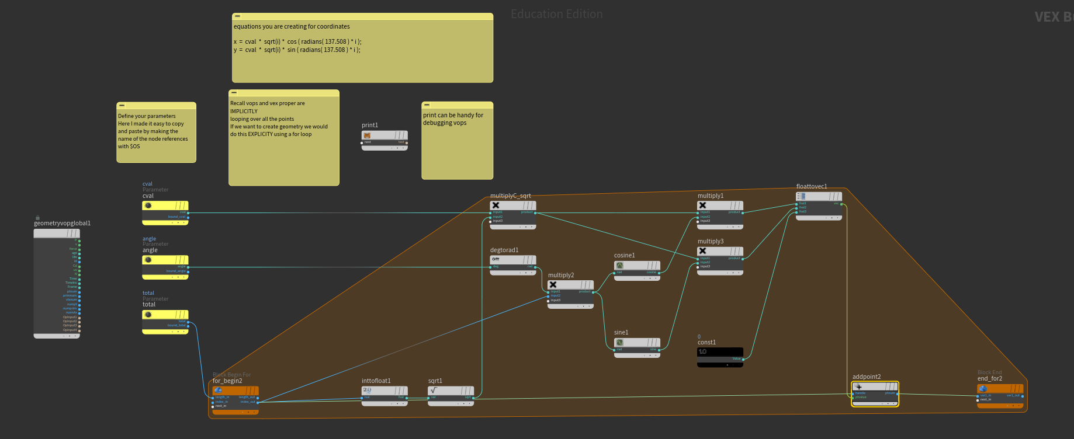Click the 'vec' output port on floattovec1
This screenshot has width=1074, height=439.
[842, 204]
